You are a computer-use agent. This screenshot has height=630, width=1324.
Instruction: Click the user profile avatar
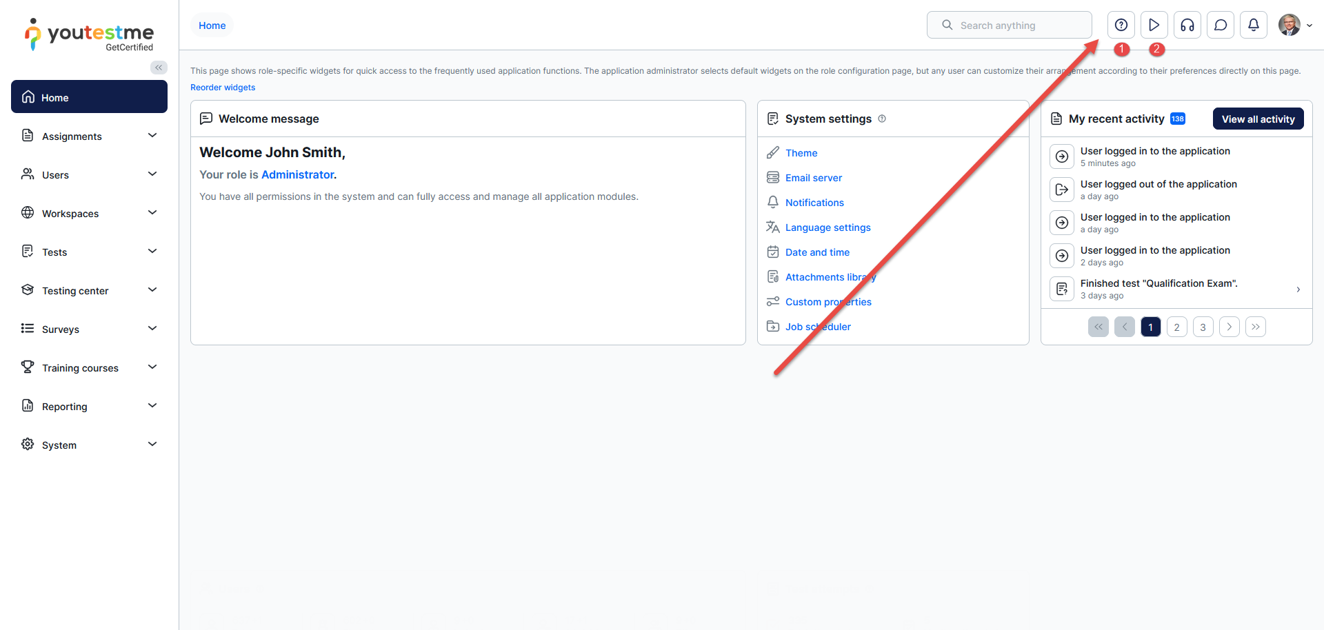(x=1289, y=26)
